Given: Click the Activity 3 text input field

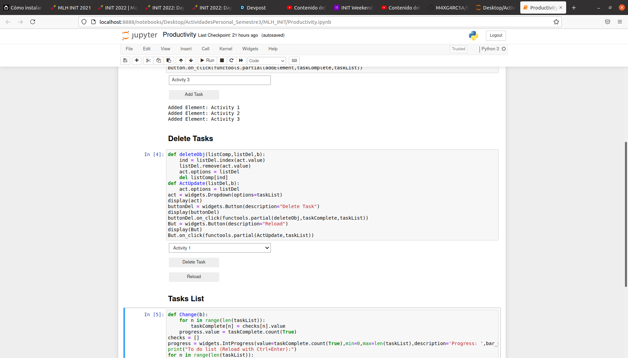Looking at the screenshot, I should (220, 80).
